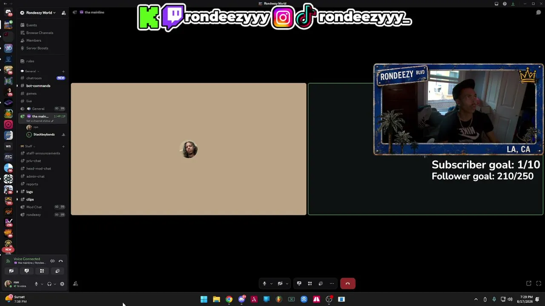Toggle camera in bottom call controls
Screen dimensions: 545x306
pyautogui.click(x=280, y=283)
